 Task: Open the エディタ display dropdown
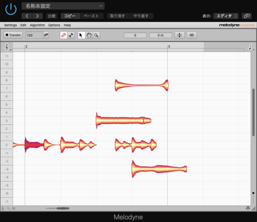click(226, 16)
